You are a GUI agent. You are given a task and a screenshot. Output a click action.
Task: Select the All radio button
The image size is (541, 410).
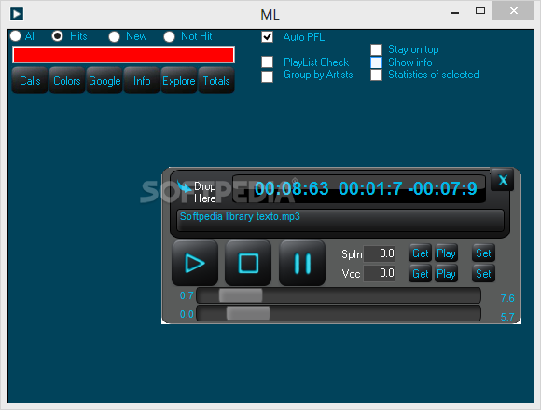pos(16,36)
